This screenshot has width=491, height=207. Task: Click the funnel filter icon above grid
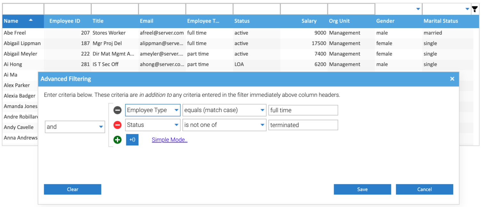[475, 9]
